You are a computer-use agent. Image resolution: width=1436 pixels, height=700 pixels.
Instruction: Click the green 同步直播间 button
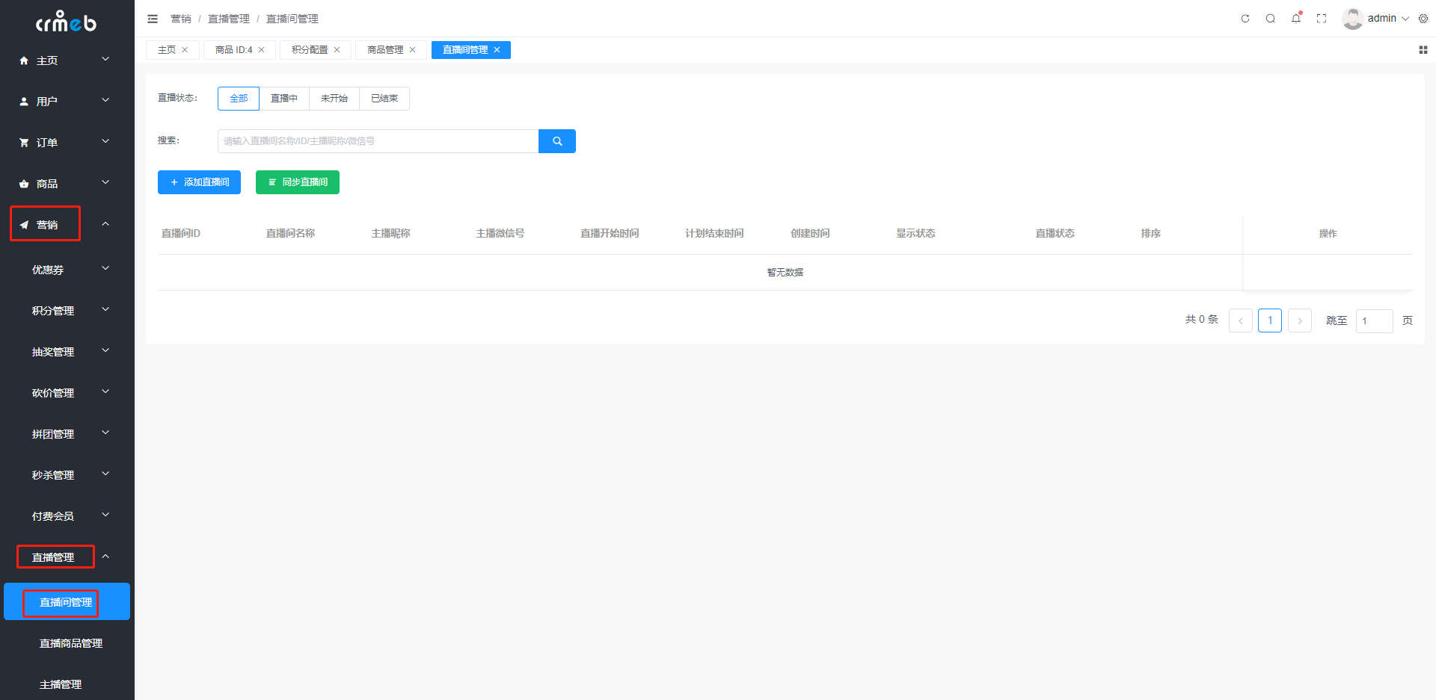click(298, 182)
